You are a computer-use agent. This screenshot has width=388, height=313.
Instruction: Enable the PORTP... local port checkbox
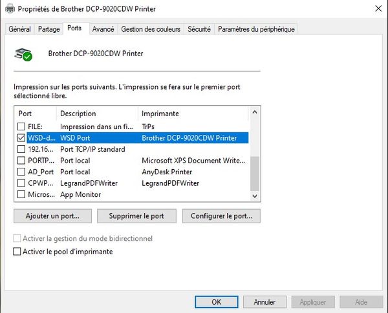[x=21, y=161]
